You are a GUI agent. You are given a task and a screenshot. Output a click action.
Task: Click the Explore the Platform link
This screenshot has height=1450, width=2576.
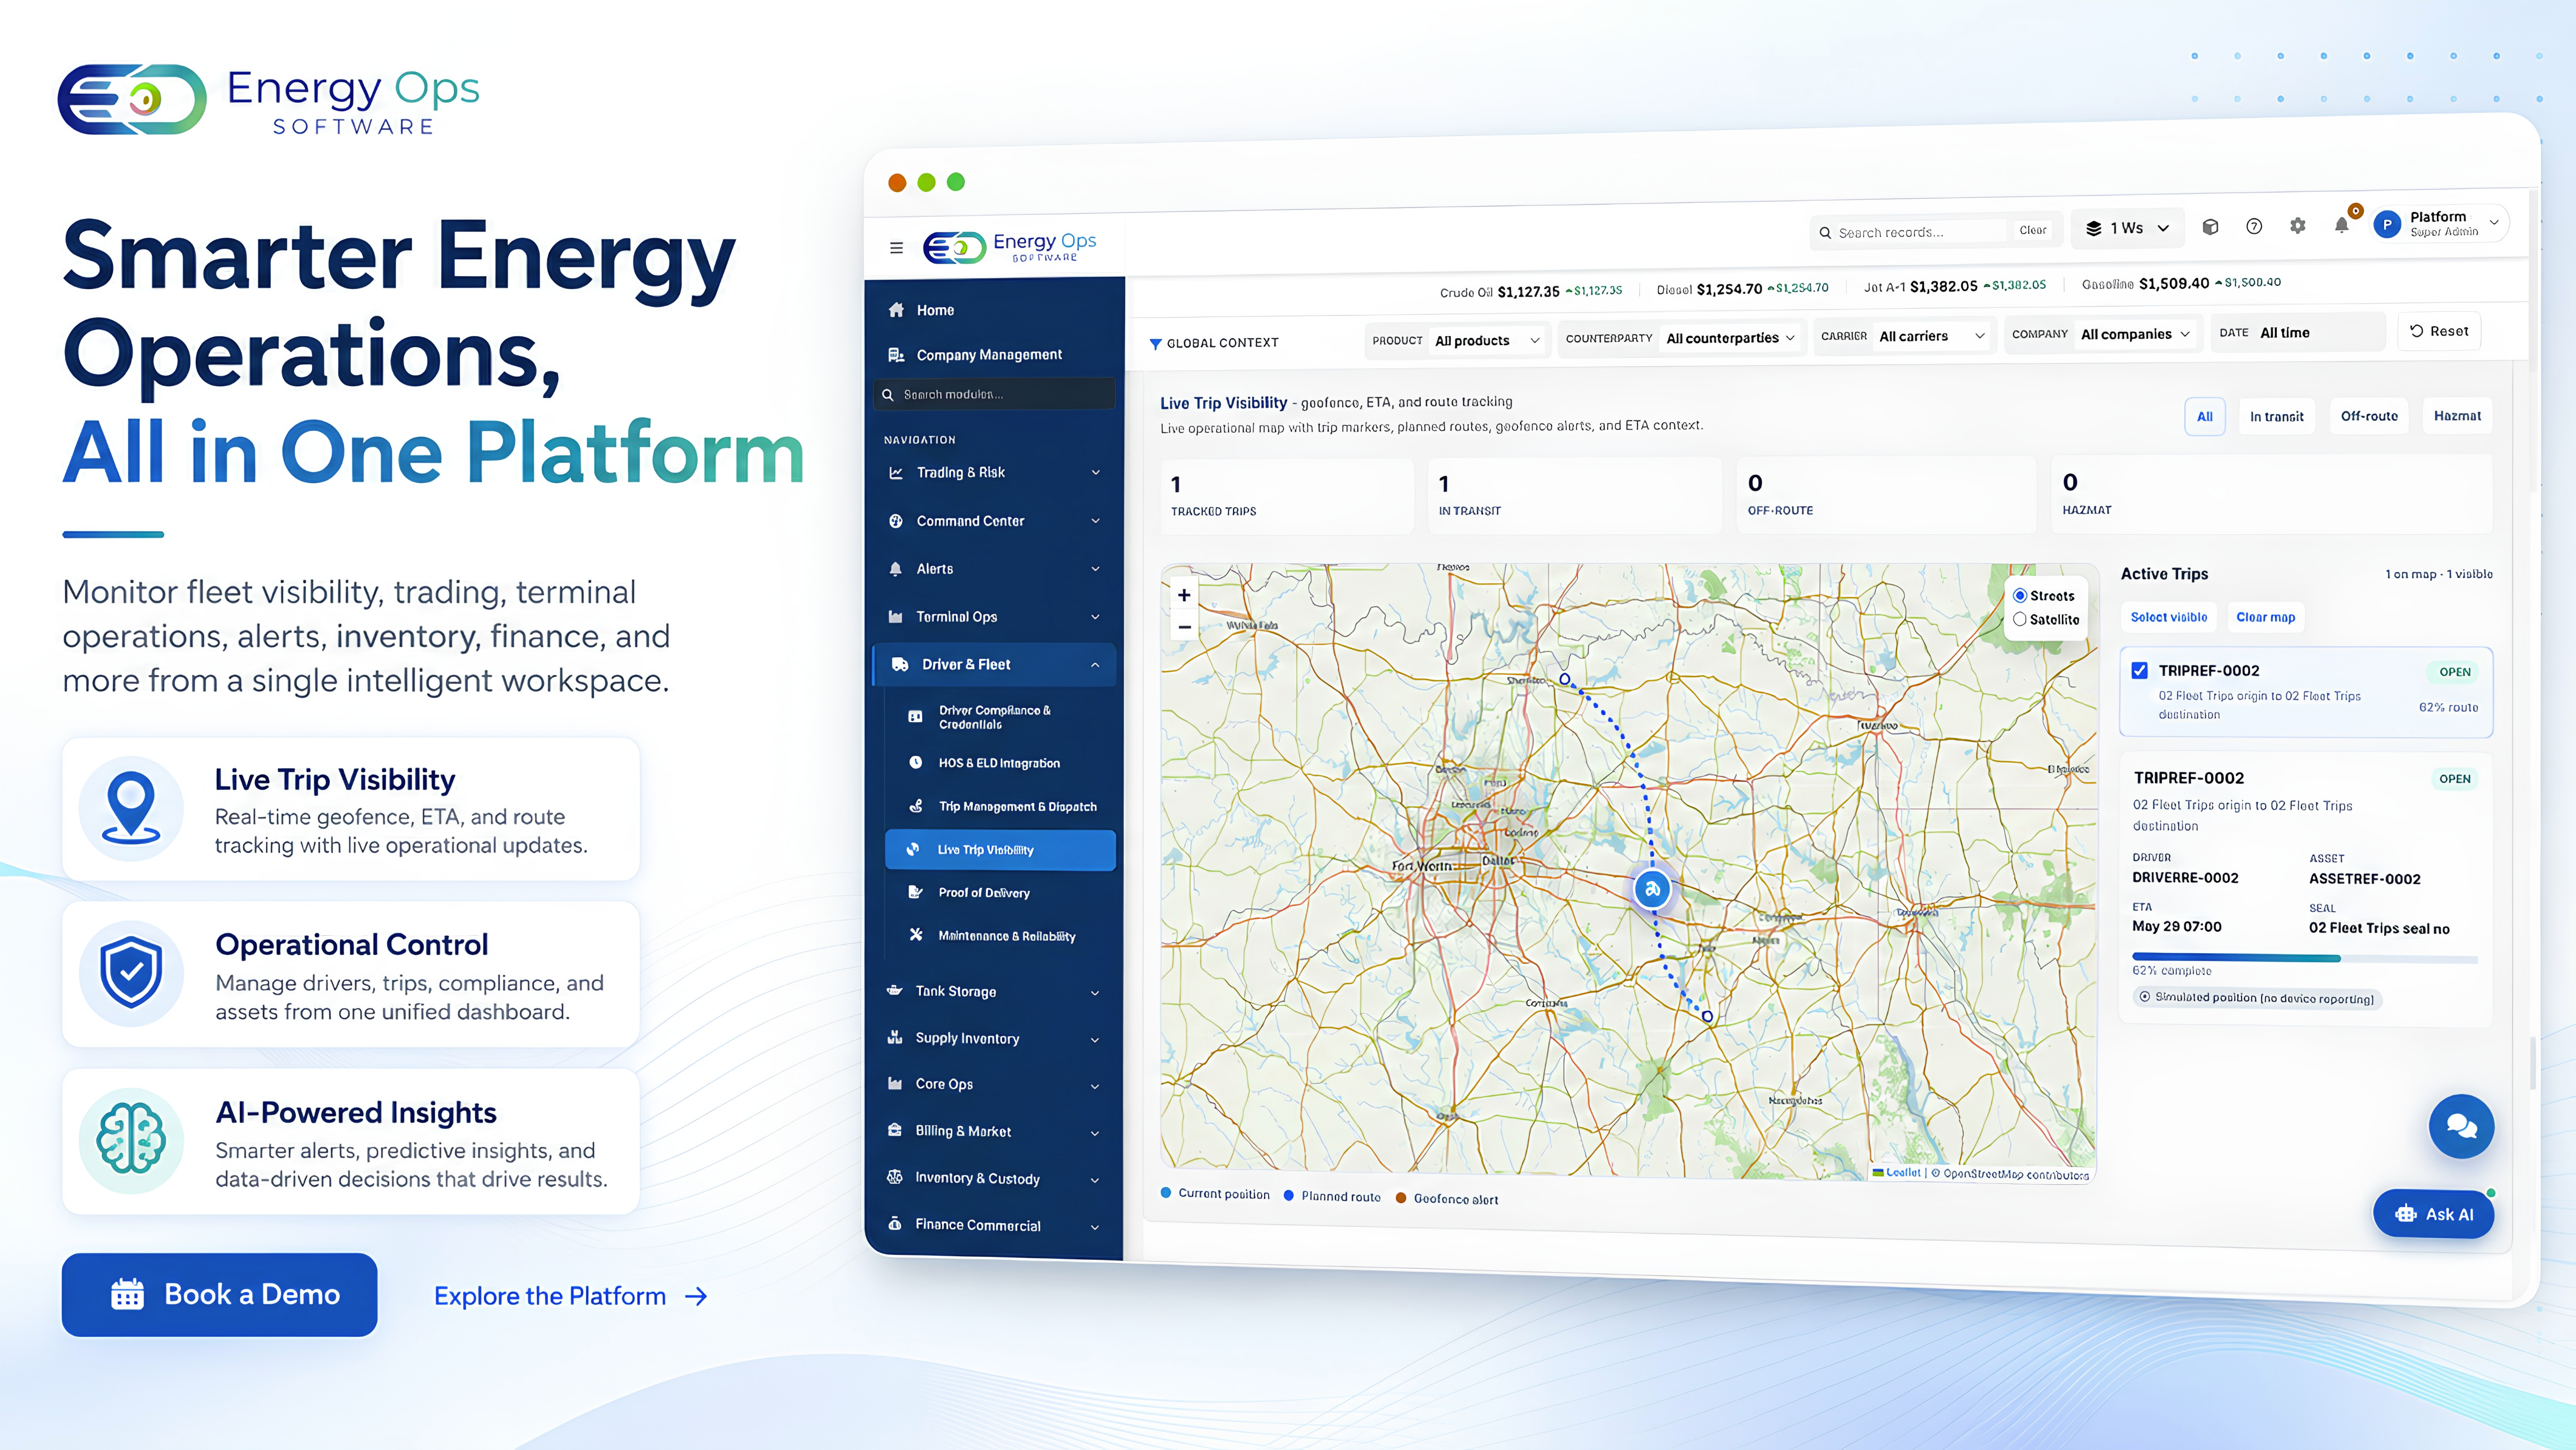571,1296
